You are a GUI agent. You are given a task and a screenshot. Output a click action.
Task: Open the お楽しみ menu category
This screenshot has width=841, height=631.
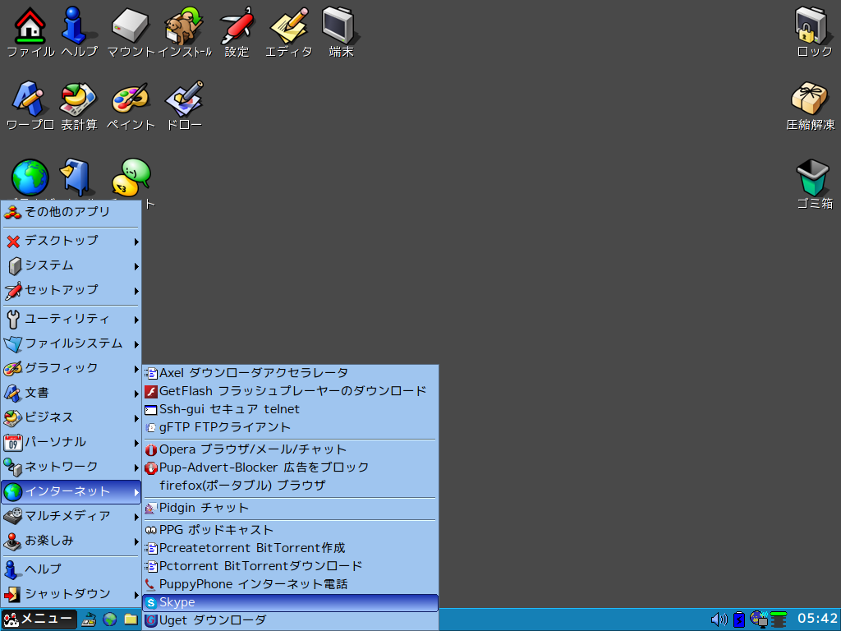pos(71,541)
